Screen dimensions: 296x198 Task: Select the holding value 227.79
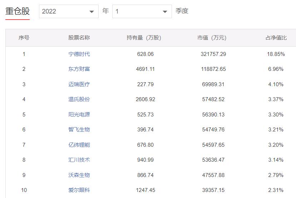(145, 84)
